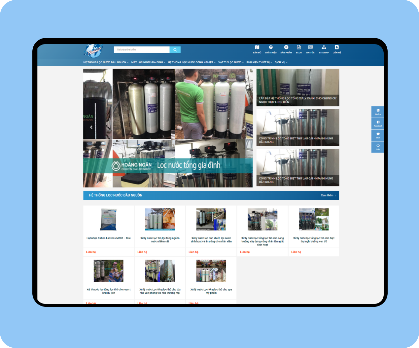Show next slide with right arrow
The width and height of the screenshot is (419, 348).
(x=245, y=127)
